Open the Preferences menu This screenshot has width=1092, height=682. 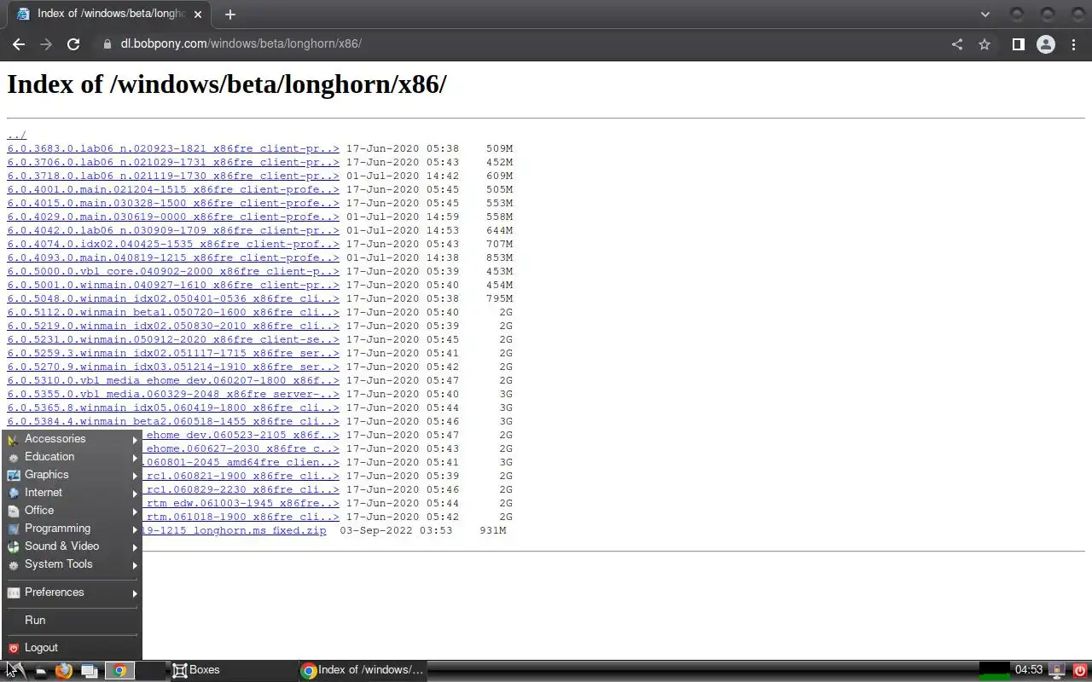[x=73, y=592]
